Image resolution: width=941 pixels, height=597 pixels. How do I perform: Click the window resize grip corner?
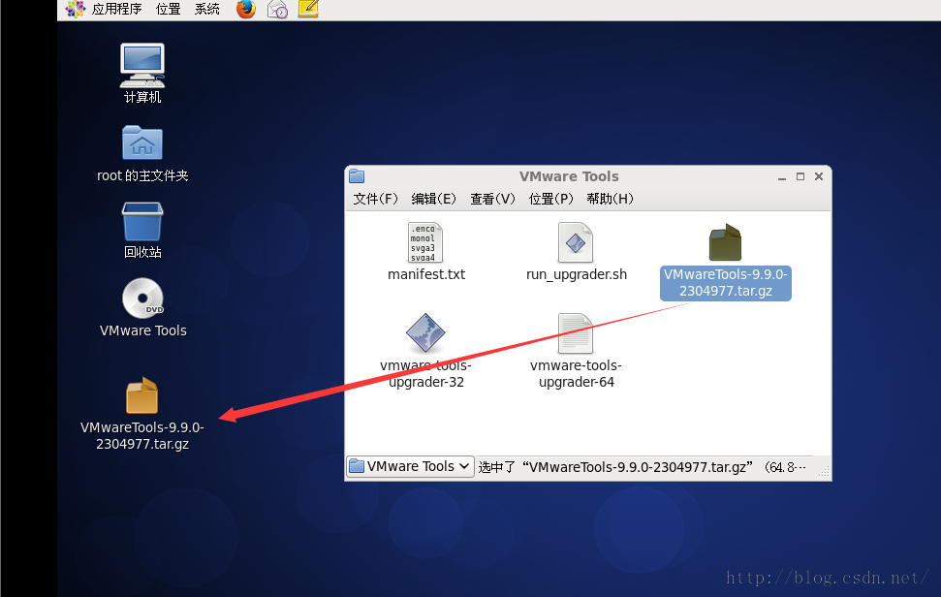tap(824, 472)
